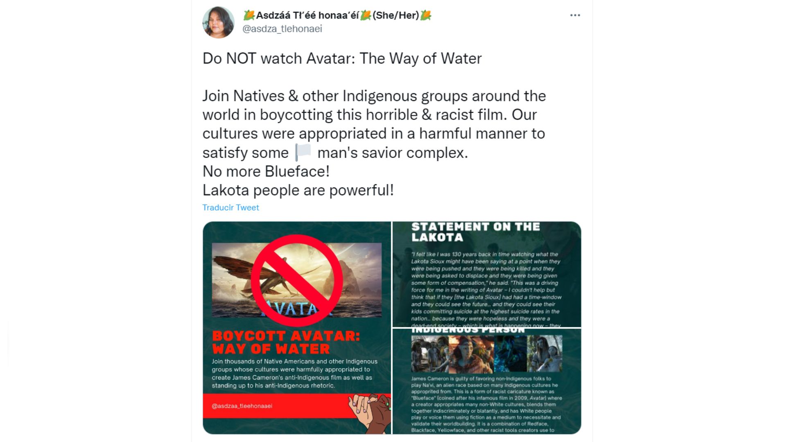Click the Na'vi character screenshots strip
The width and height of the screenshot is (786, 442).
pos(487,354)
